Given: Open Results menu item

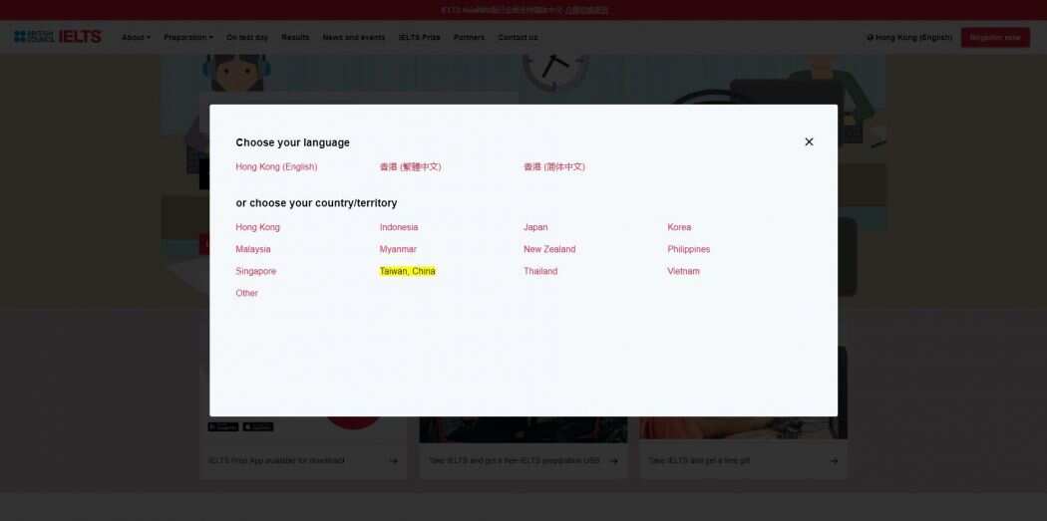Looking at the screenshot, I should [x=295, y=38].
